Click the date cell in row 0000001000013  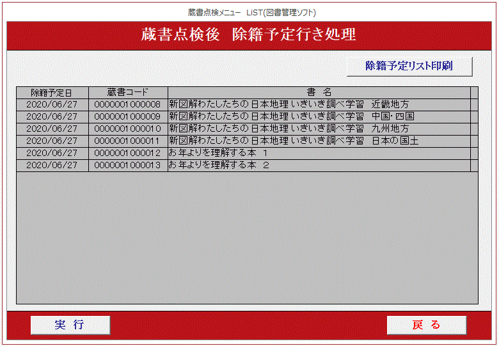[x=52, y=165]
